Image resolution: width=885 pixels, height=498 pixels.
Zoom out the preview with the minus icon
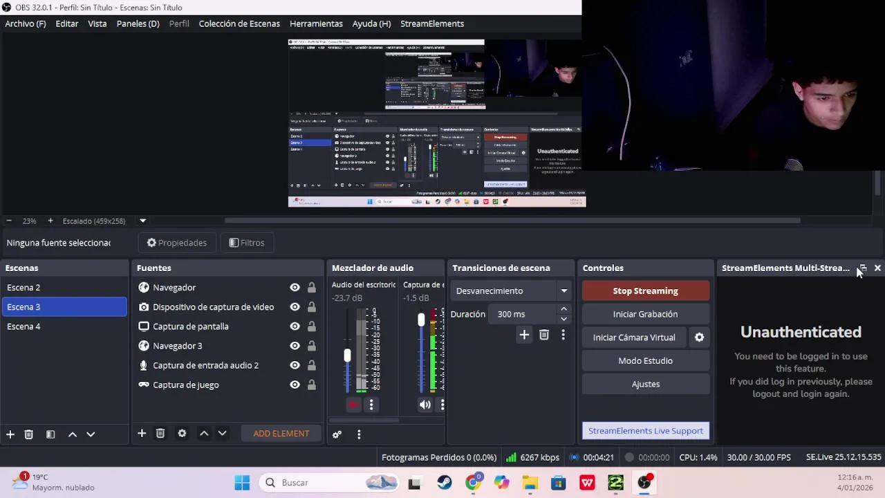(9, 221)
